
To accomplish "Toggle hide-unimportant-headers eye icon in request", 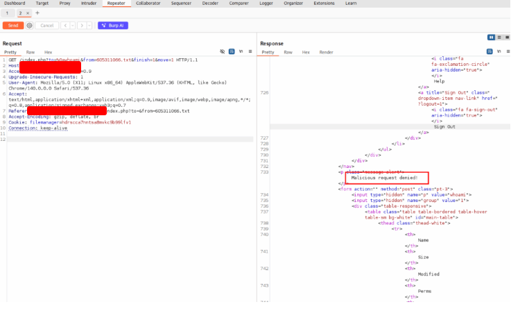I will click(222, 52).
